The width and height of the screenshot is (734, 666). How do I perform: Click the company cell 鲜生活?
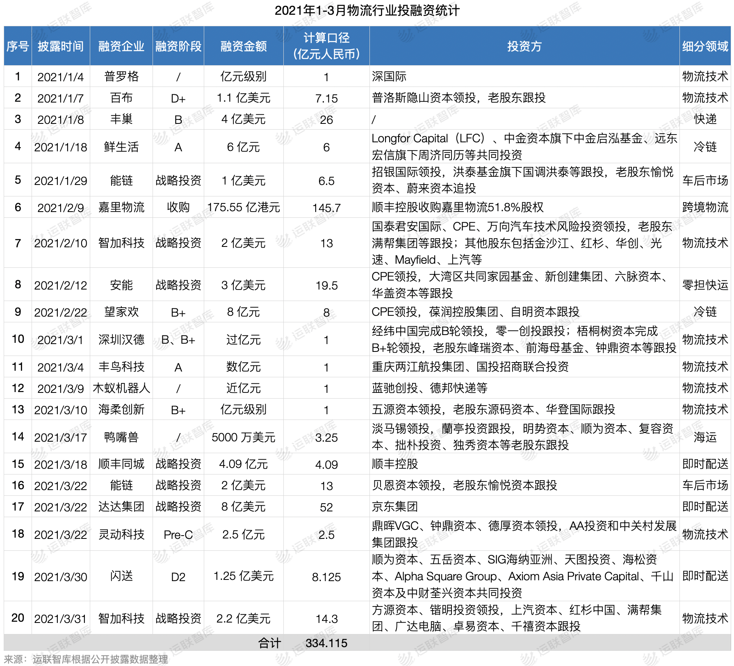click(121, 147)
